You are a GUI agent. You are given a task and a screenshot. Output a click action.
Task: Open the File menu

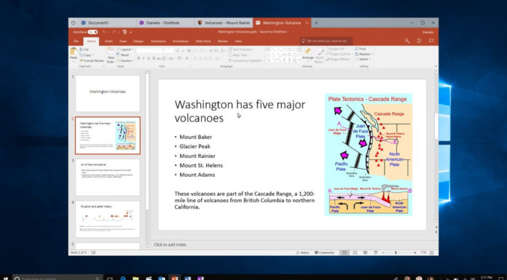pos(76,41)
